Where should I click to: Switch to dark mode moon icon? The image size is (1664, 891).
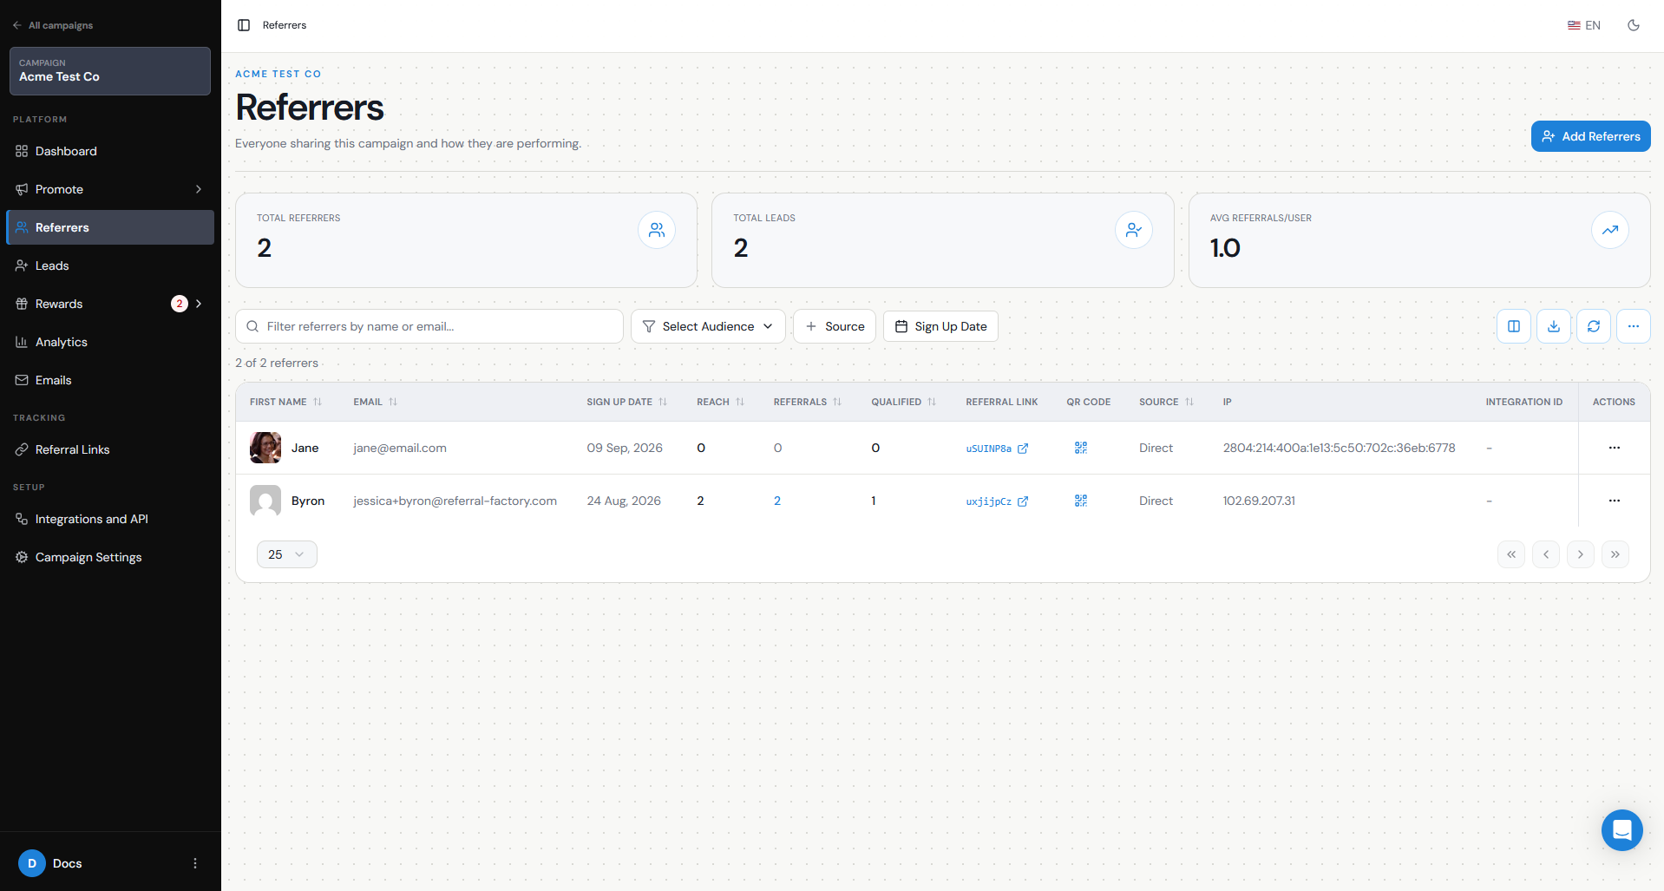point(1634,25)
